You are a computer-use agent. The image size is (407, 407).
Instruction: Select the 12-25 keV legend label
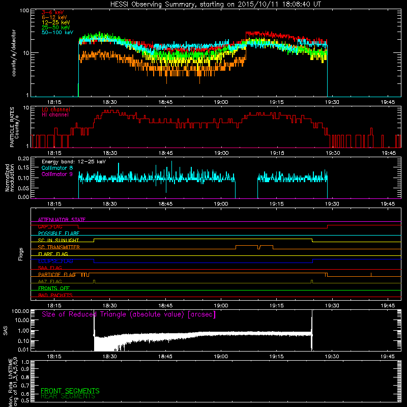pos(56,22)
